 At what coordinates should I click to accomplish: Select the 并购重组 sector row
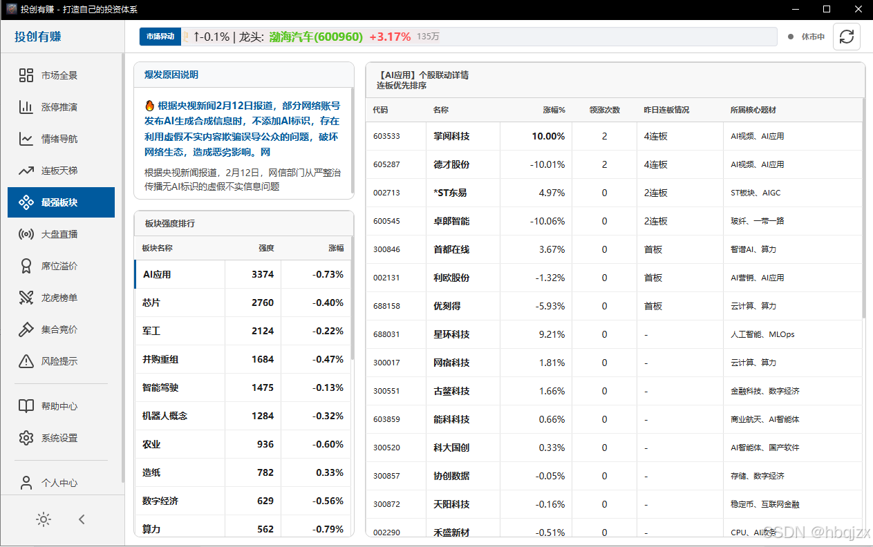point(243,359)
